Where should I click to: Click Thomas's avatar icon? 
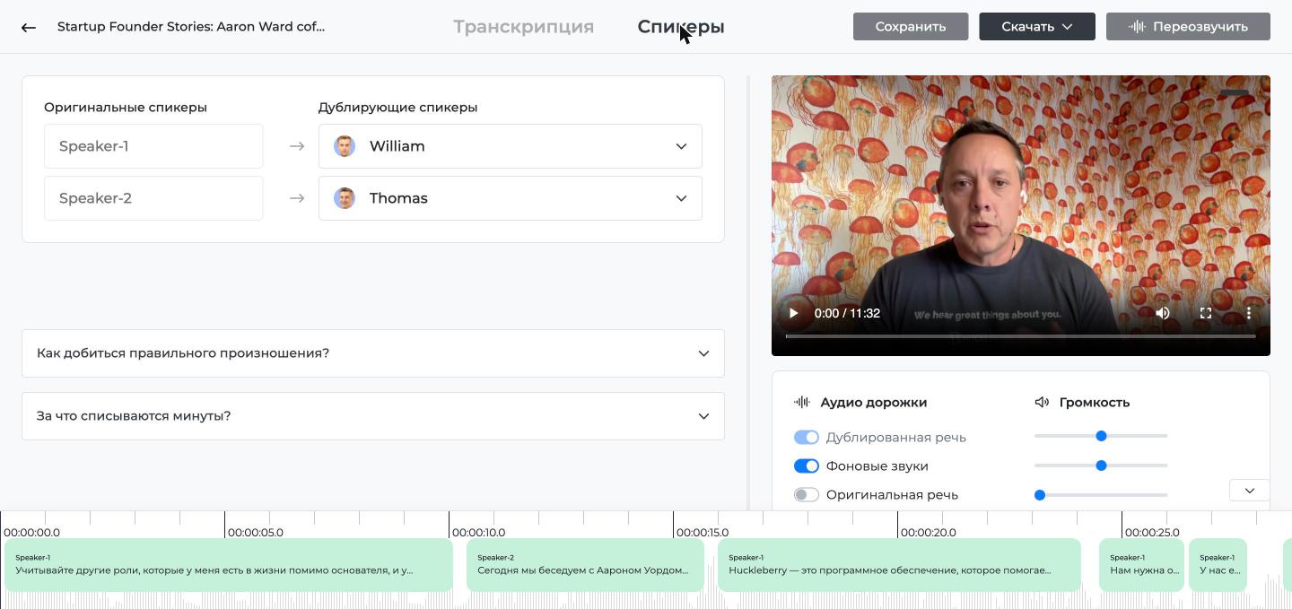(345, 198)
